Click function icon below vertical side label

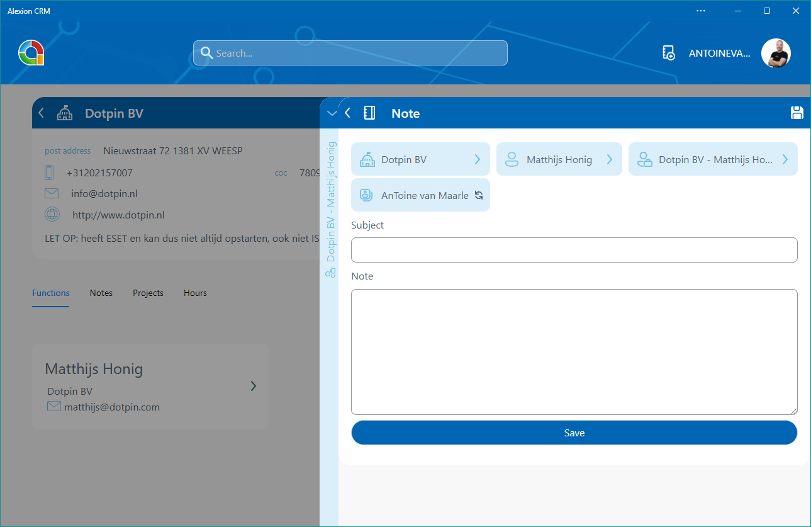(x=330, y=273)
